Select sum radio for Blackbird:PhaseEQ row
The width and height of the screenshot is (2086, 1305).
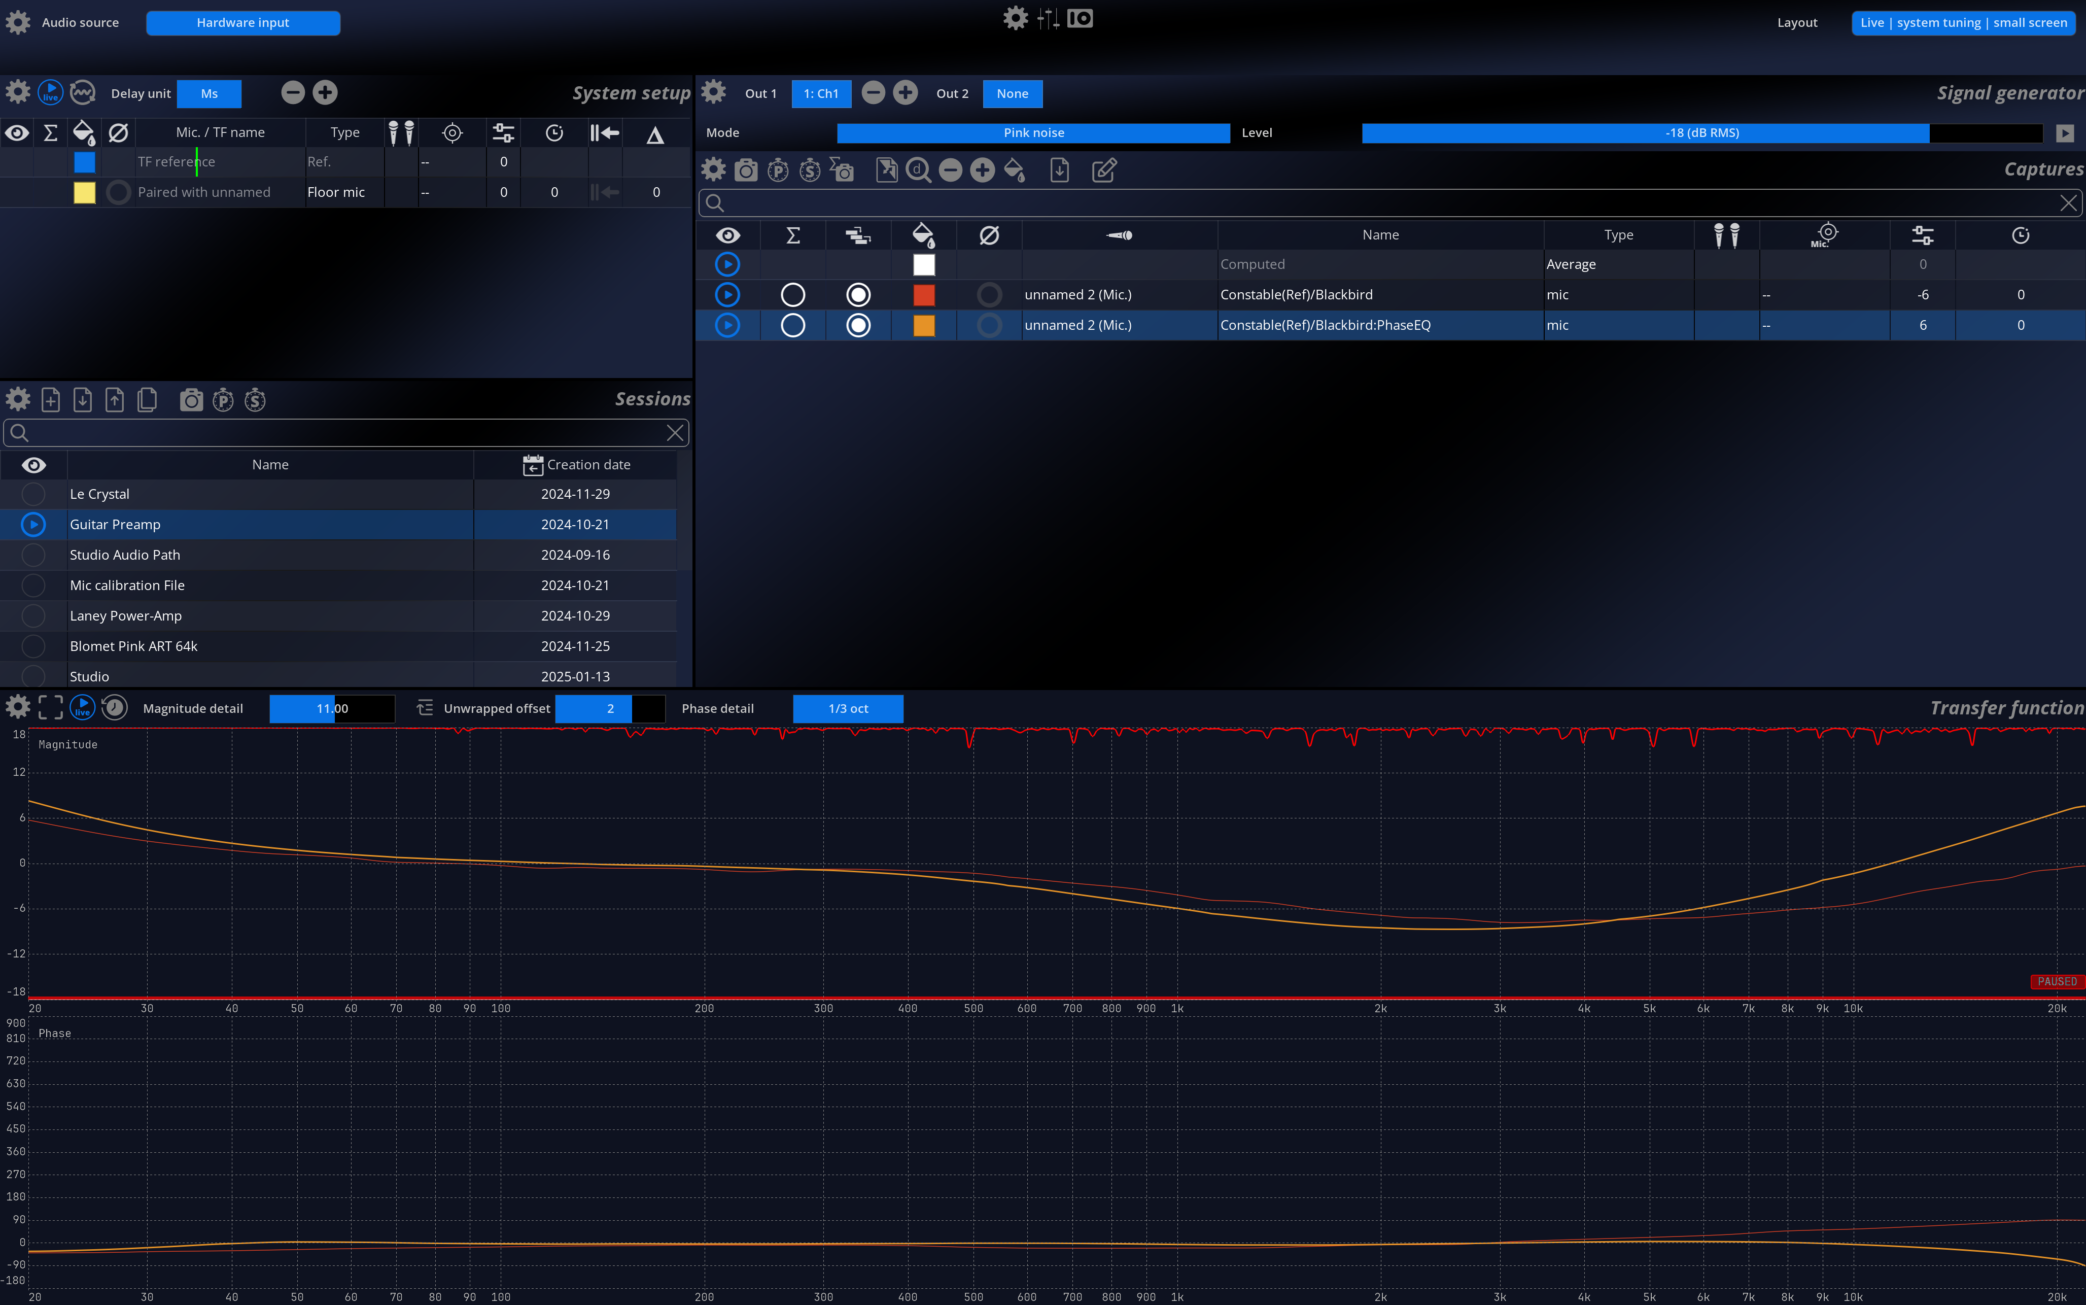tap(793, 325)
